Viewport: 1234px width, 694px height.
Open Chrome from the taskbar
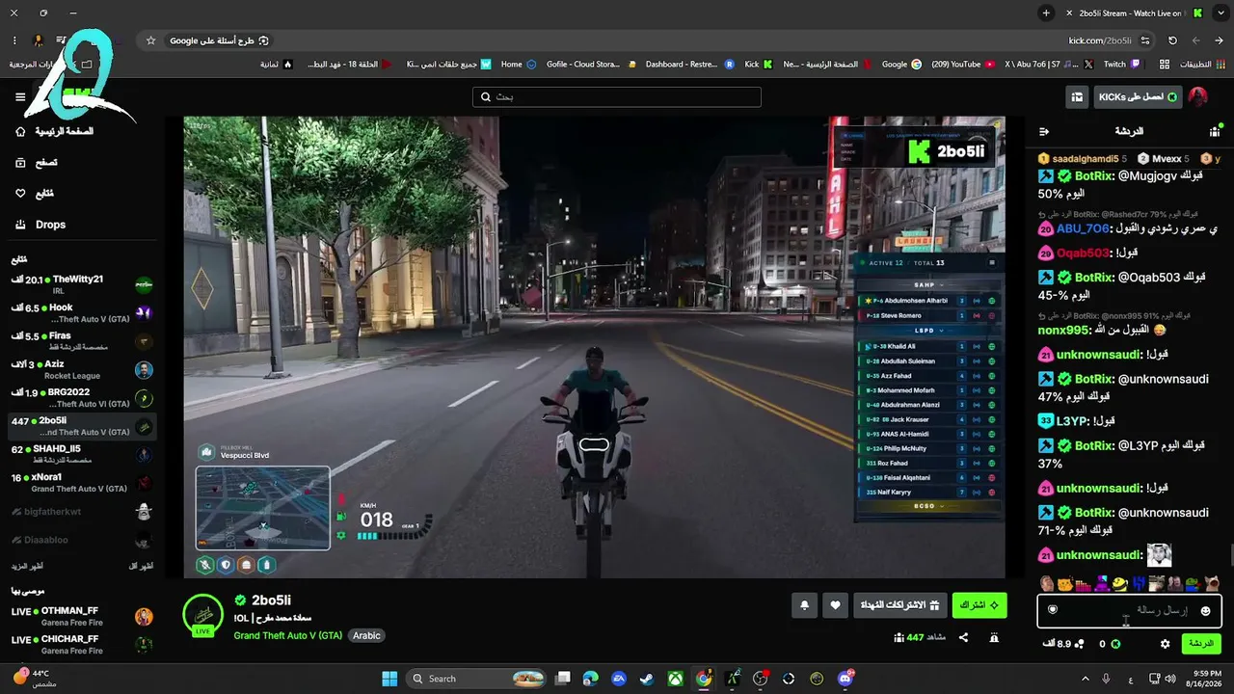coord(704,679)
